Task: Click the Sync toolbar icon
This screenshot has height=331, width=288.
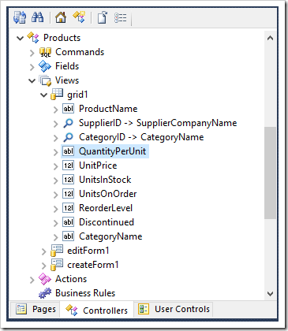Action: (20, 17)
